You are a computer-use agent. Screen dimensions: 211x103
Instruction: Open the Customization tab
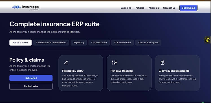pyautogui.click(x=99, y=43)
